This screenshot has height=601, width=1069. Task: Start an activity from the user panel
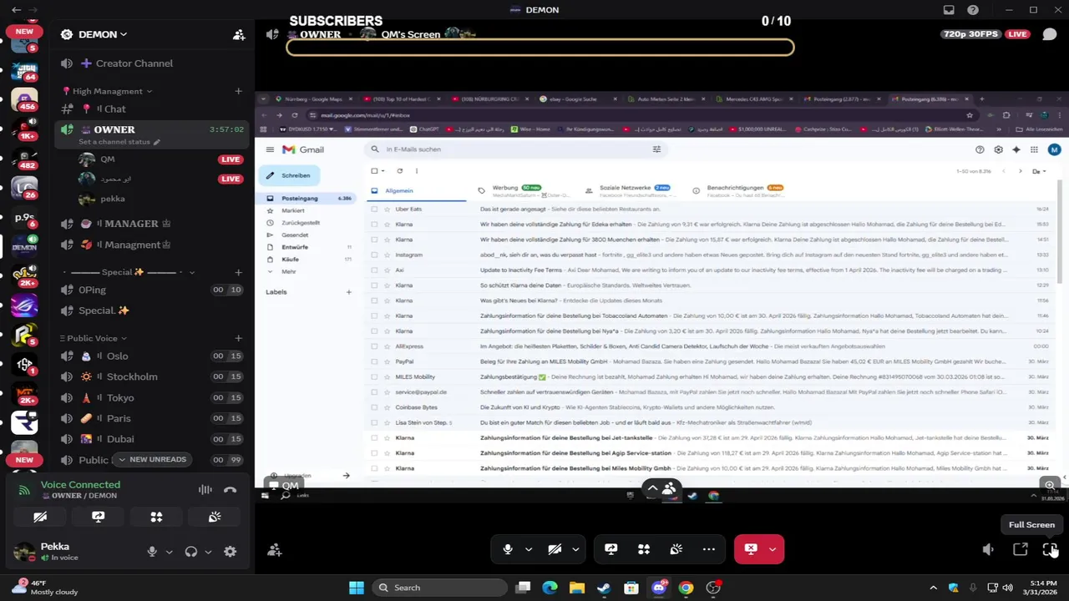pos(156,518)
